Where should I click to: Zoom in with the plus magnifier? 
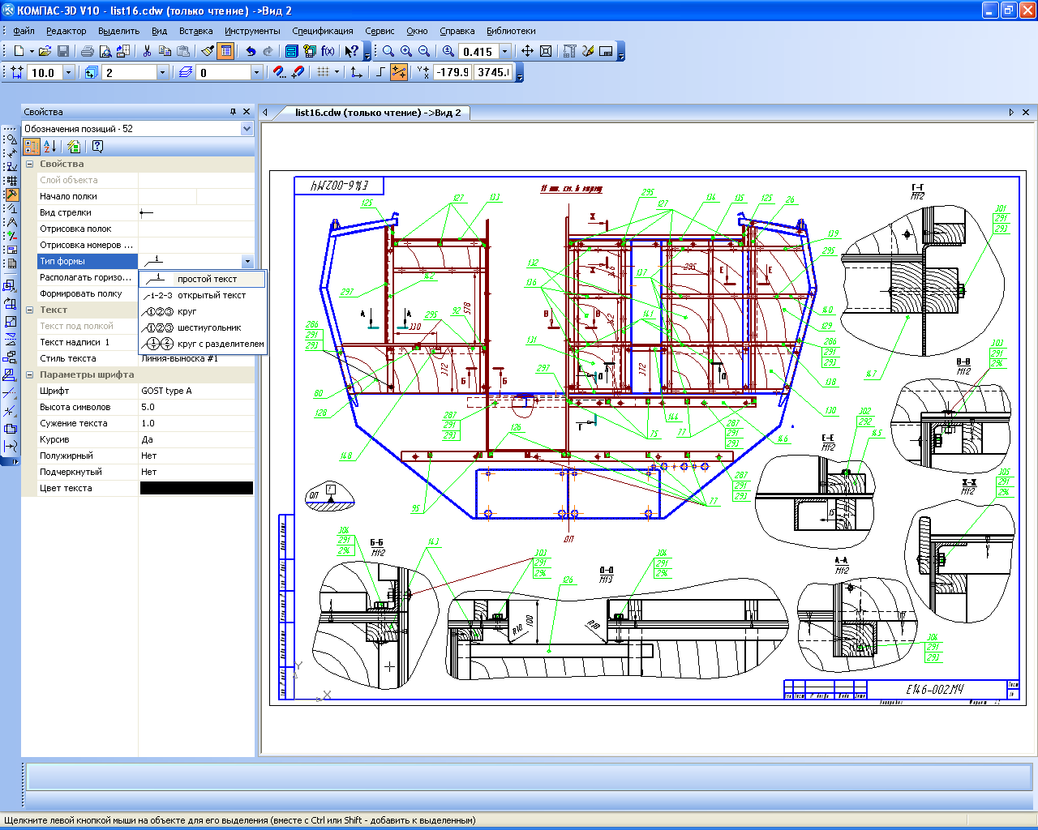pos(406,51)
